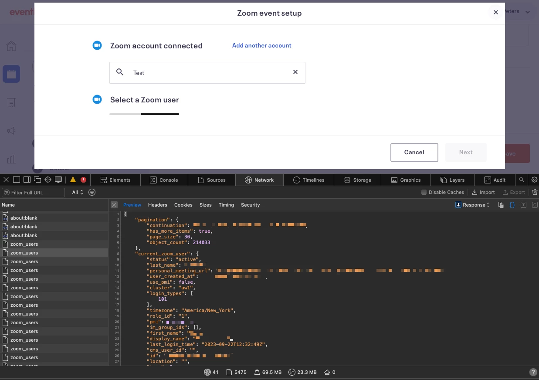Click the 5475 resources count in status bar
This screenshot has width=539, height=380.
tap(236, 372)
